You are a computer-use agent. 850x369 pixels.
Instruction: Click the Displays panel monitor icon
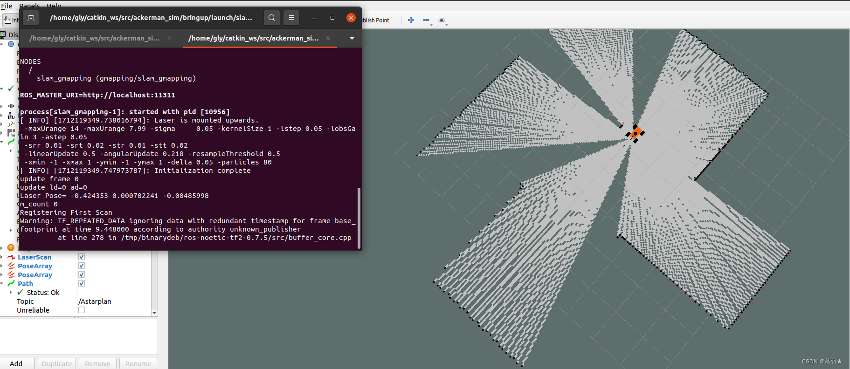(x=3, y=34)
